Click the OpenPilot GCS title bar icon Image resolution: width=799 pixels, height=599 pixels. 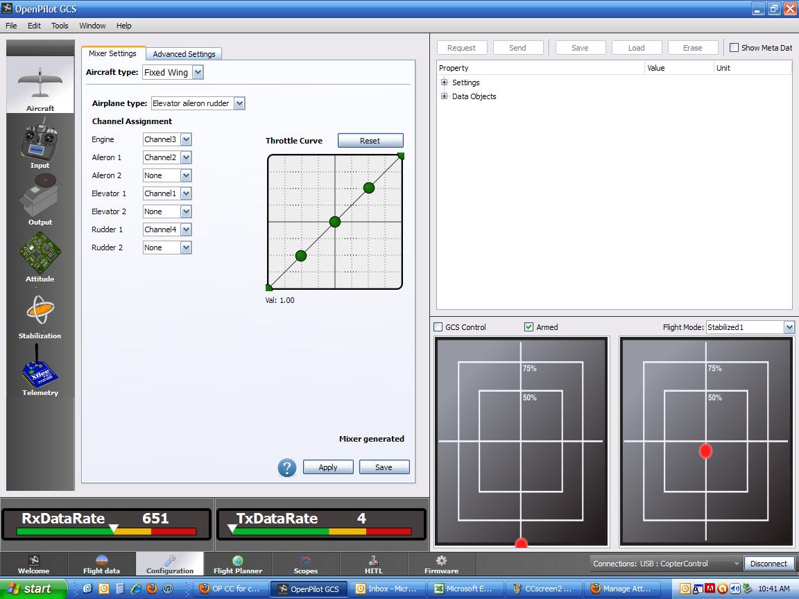pyautogui.click(x=7, y=8)
